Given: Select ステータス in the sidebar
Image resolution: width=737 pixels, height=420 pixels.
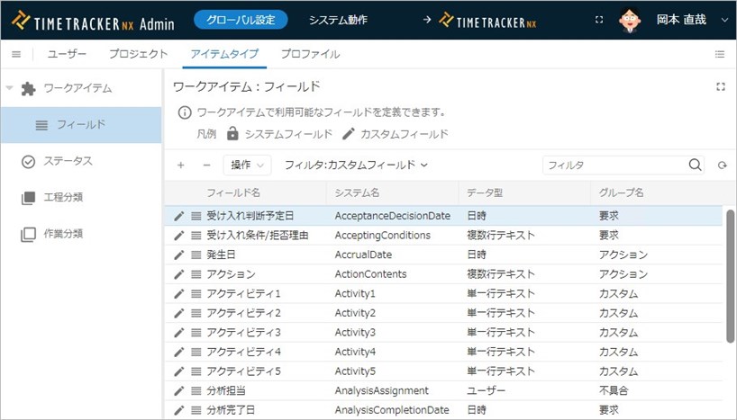Looking at the screenshot, I should point(68,161).
